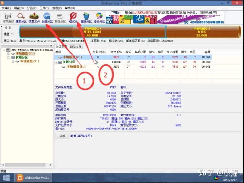This screenshot has height=183, width=244.
Task: Click the 序号(状态) column header
Action: 99,52
